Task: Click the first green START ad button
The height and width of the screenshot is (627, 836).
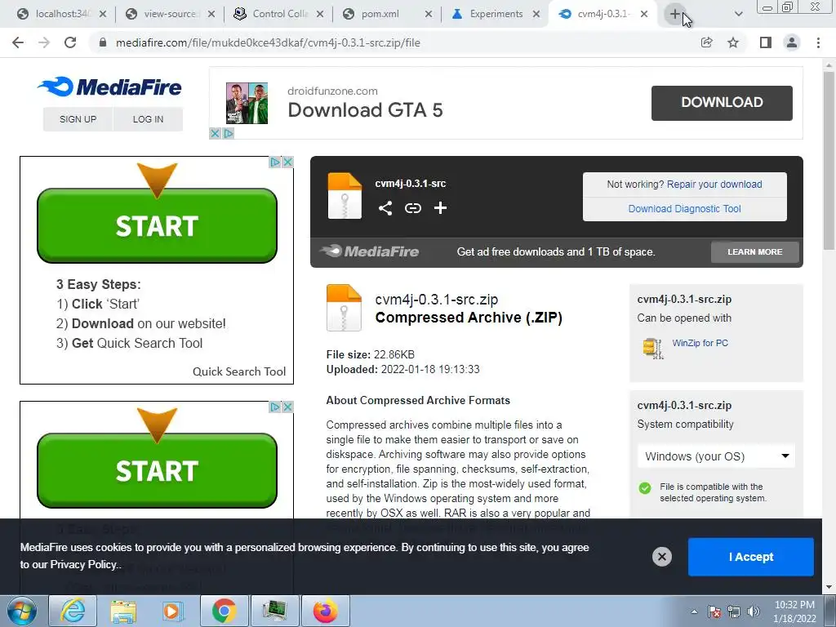Action: pyautogui.click(x=157, y=225)
